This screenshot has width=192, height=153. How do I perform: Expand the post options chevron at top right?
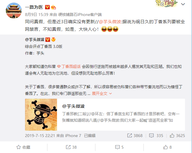click(x=183, y=4)
